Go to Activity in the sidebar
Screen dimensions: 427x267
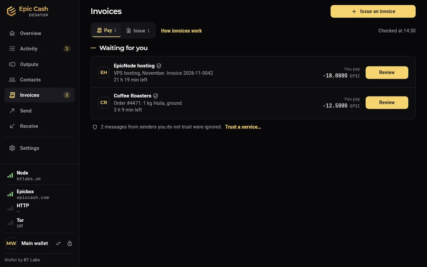pyautogui.click(x=40, y=49)
